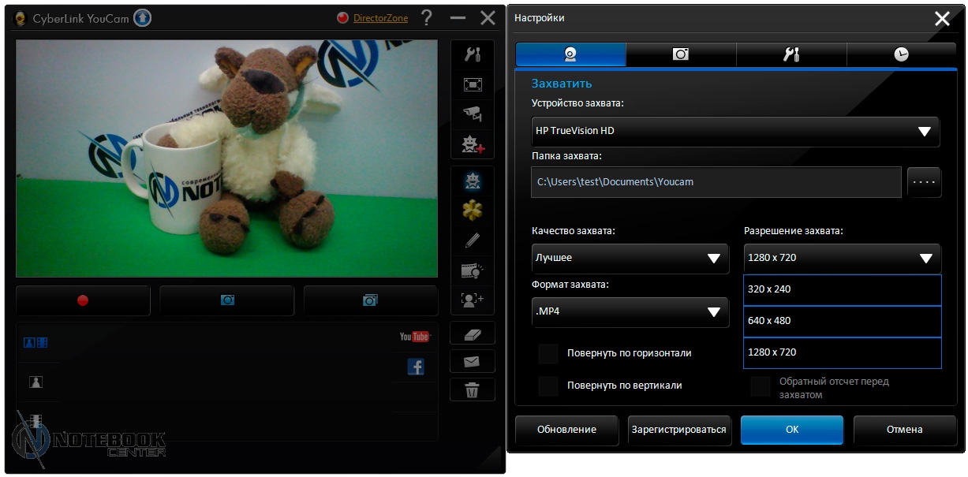Open the .MP4 capture format dropdown
Viewport: 968px width, 477px height.
(630, 312)
